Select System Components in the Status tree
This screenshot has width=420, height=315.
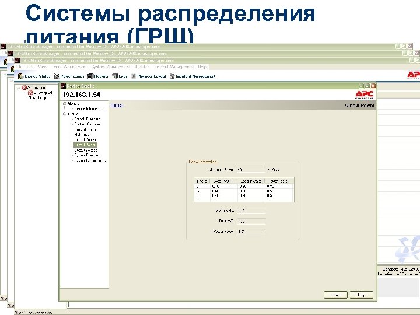(x=90, y=160)
